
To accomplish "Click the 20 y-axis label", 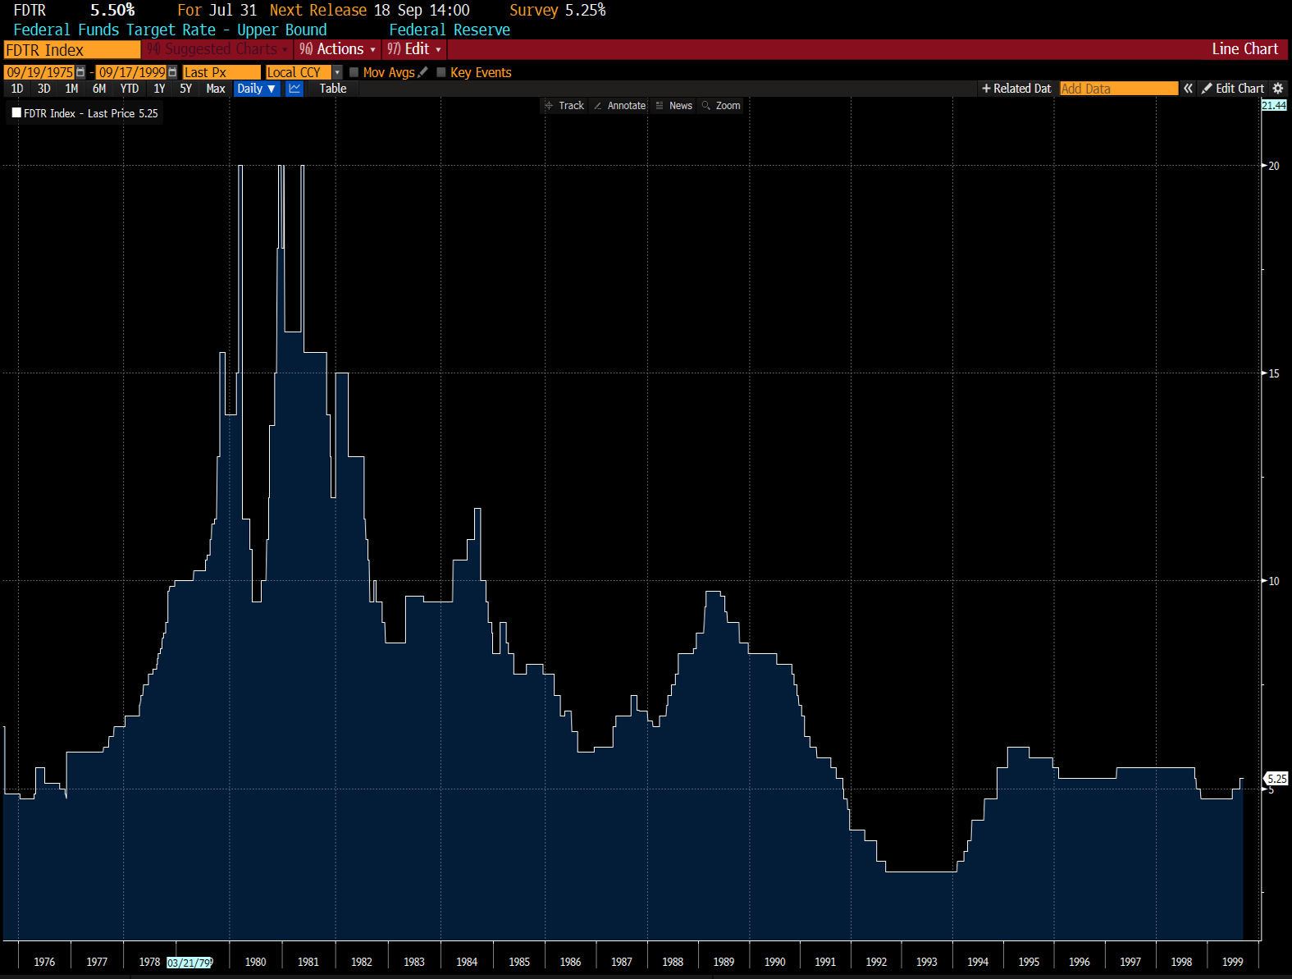I will 1273,166.
